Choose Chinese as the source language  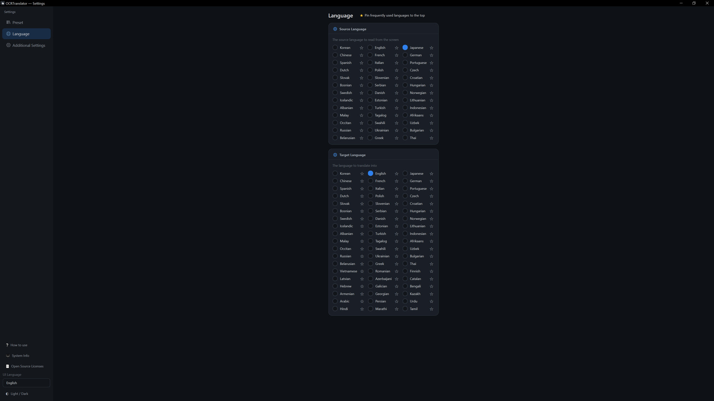click(335, 55)
